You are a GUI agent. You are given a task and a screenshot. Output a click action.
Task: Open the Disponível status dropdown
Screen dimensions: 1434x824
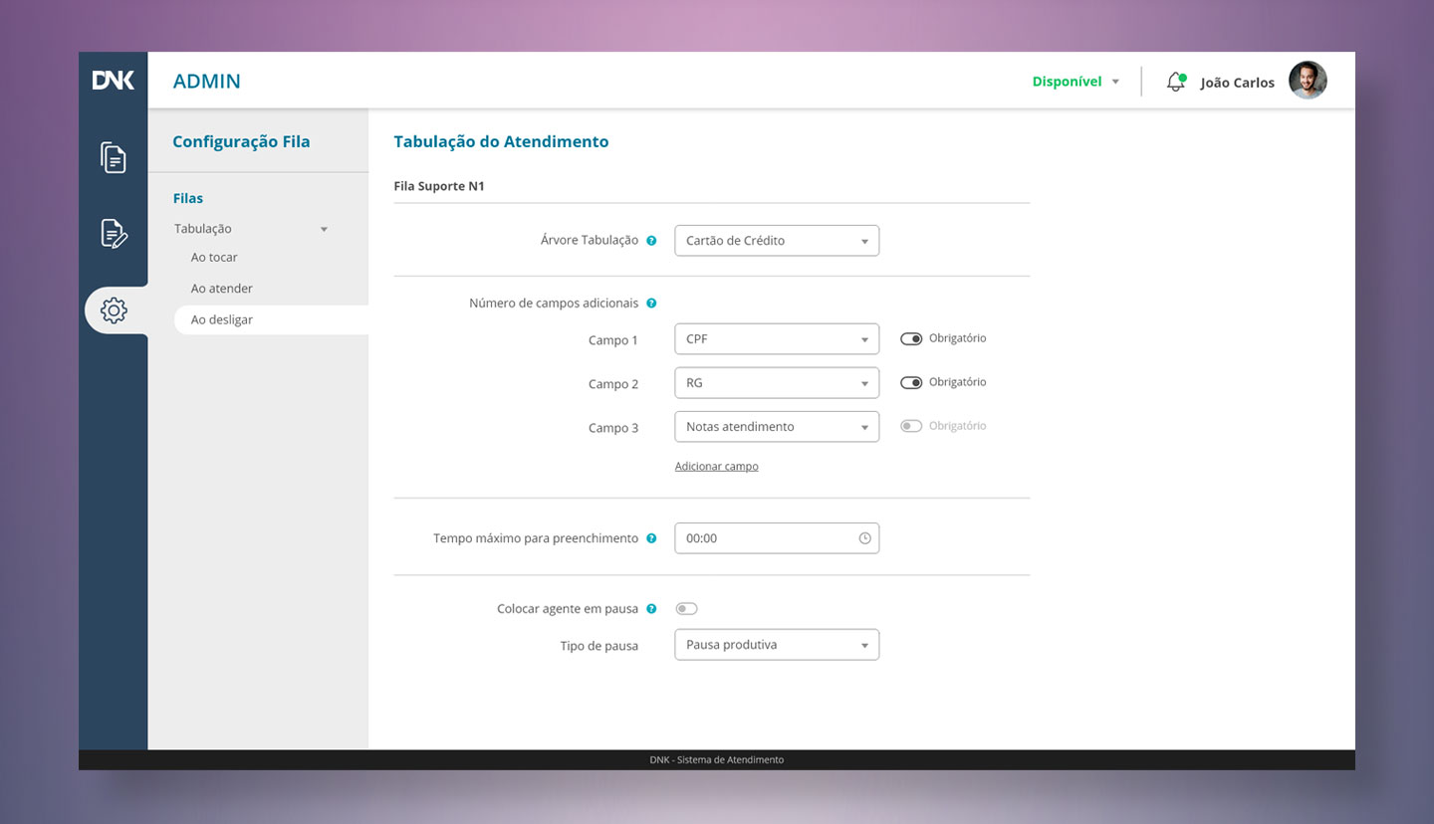point(1075,82)
